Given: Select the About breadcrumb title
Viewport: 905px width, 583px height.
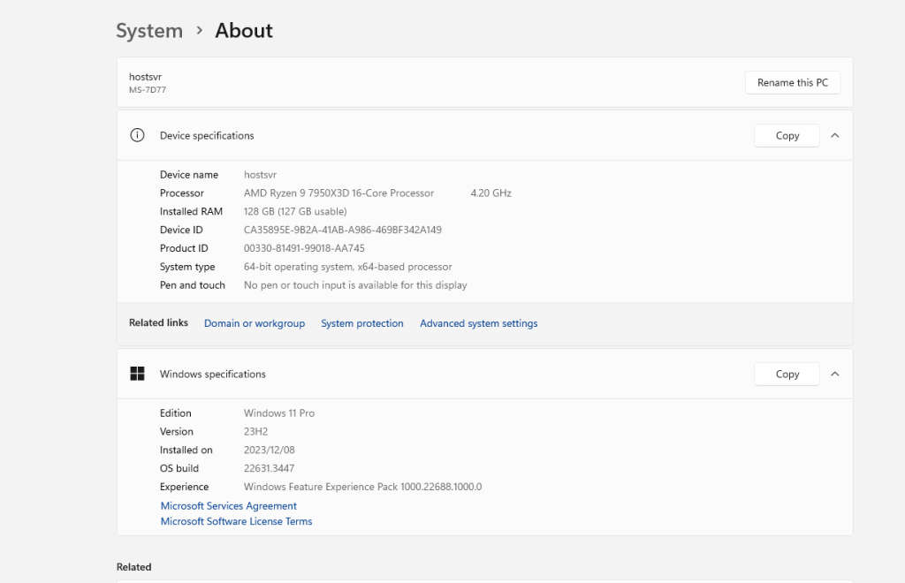Looking at the screenshot, I should (244, 31).
